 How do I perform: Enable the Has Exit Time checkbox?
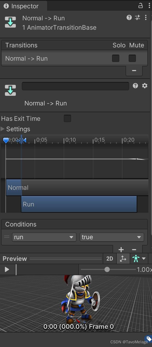point(67,118)
